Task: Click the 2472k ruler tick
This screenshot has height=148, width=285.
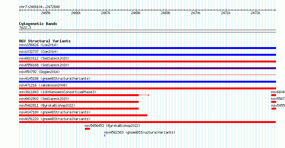Action: [256, 13]
